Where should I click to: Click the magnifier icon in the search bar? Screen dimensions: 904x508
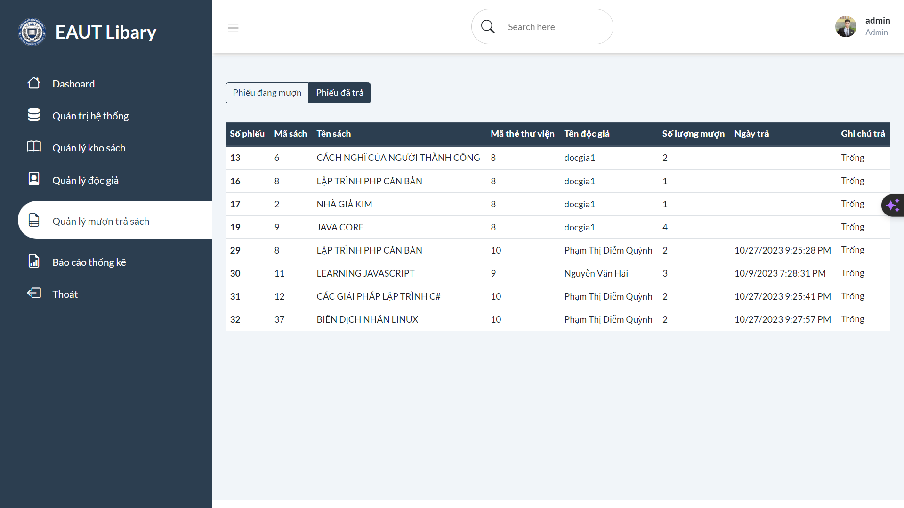point(487,26)
